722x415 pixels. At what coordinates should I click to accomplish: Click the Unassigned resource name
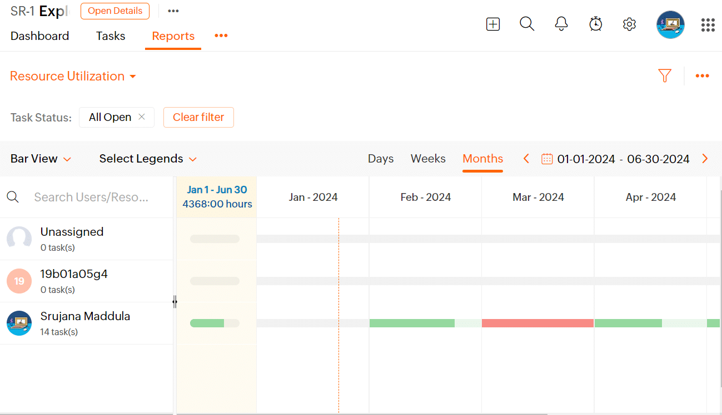click(72, 232)
